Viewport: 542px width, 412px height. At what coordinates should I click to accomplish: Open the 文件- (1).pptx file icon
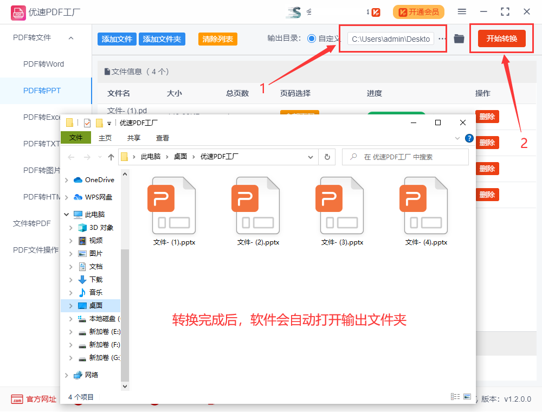pyautogui.click(x=173, y=205)
